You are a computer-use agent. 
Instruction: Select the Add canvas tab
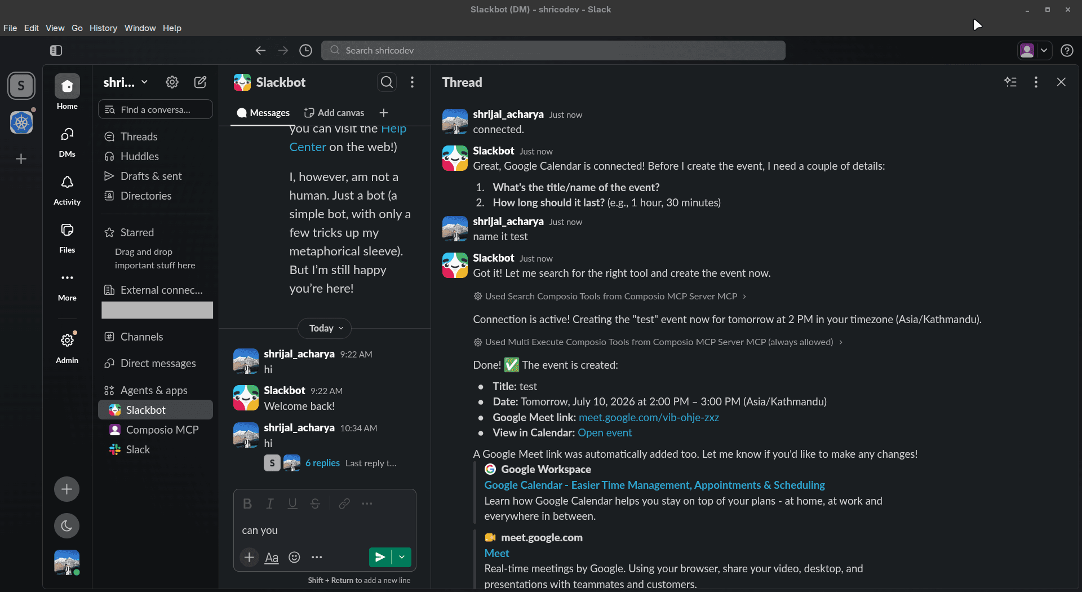pyautogui.click(x=334, y=113)
